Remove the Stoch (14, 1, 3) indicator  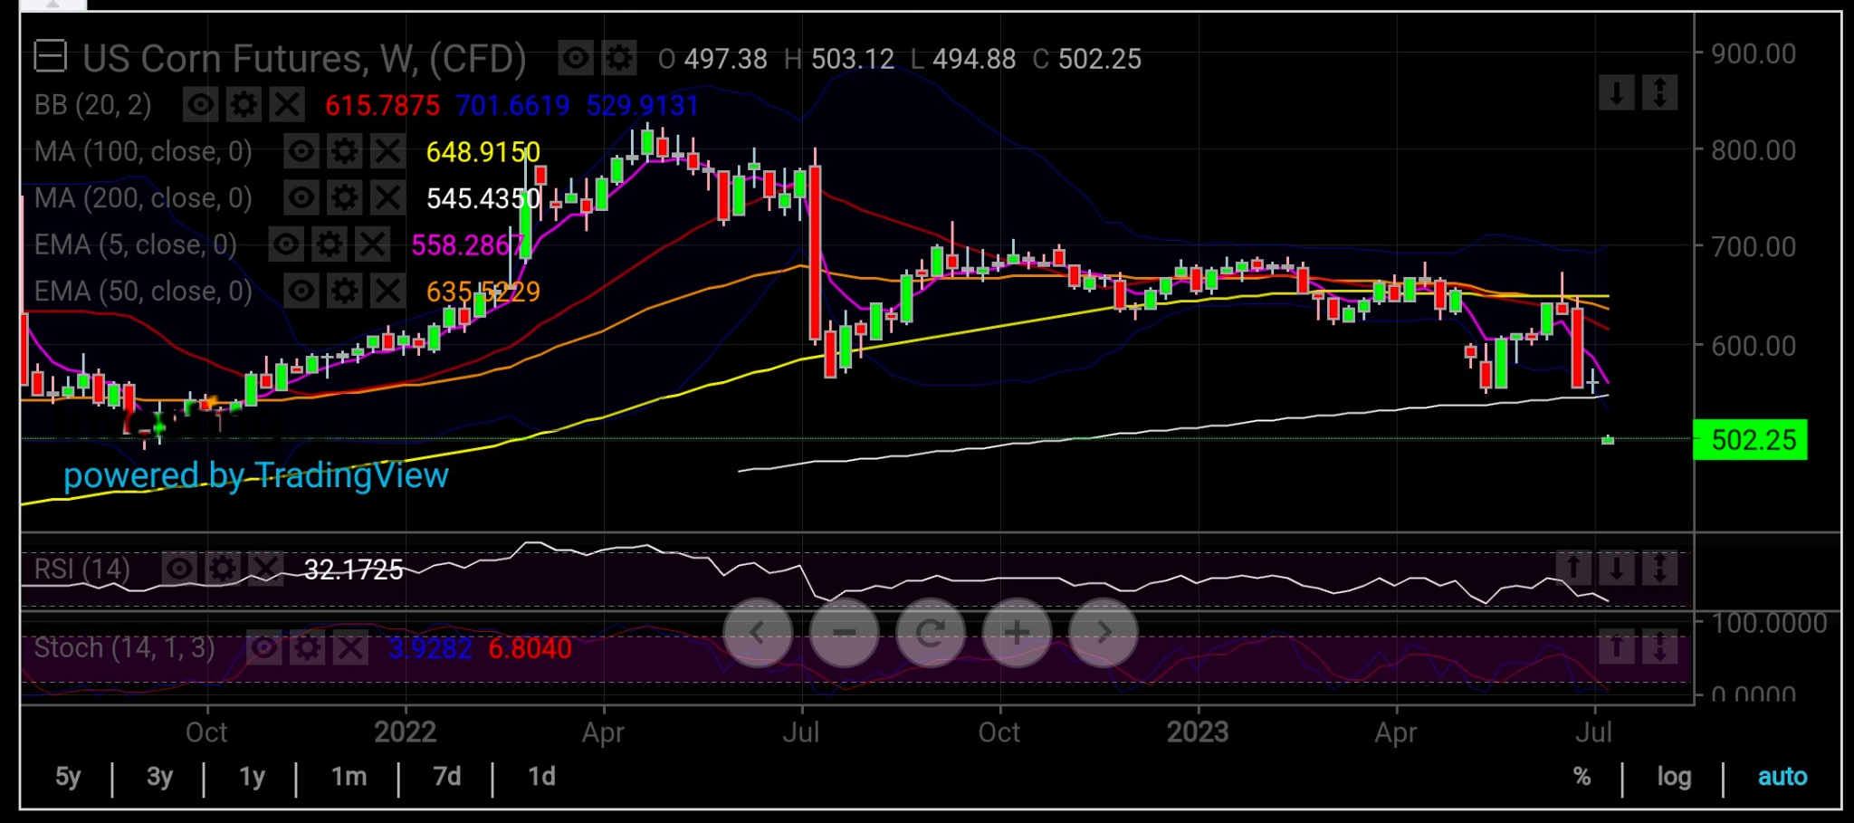[350, 647]
